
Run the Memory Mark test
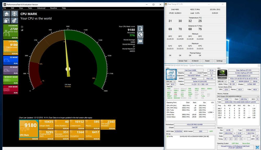(x=16, y=83)
